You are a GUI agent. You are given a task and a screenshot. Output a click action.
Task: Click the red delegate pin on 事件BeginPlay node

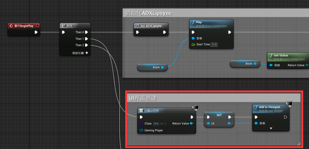click(x=38, y=26)
